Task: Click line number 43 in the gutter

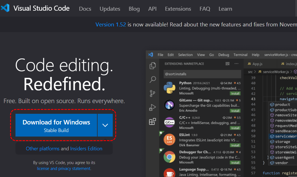Action: click(x=253, y=99)
